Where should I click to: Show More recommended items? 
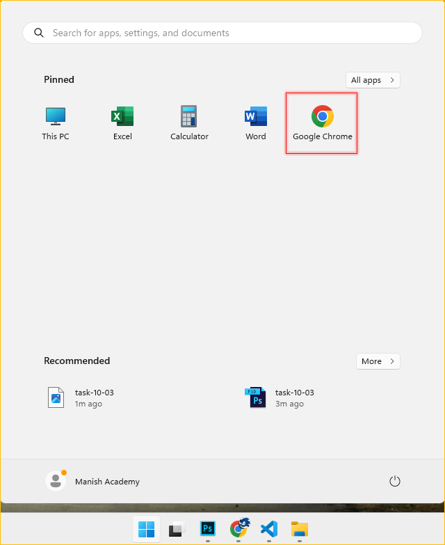pos(378,361)
